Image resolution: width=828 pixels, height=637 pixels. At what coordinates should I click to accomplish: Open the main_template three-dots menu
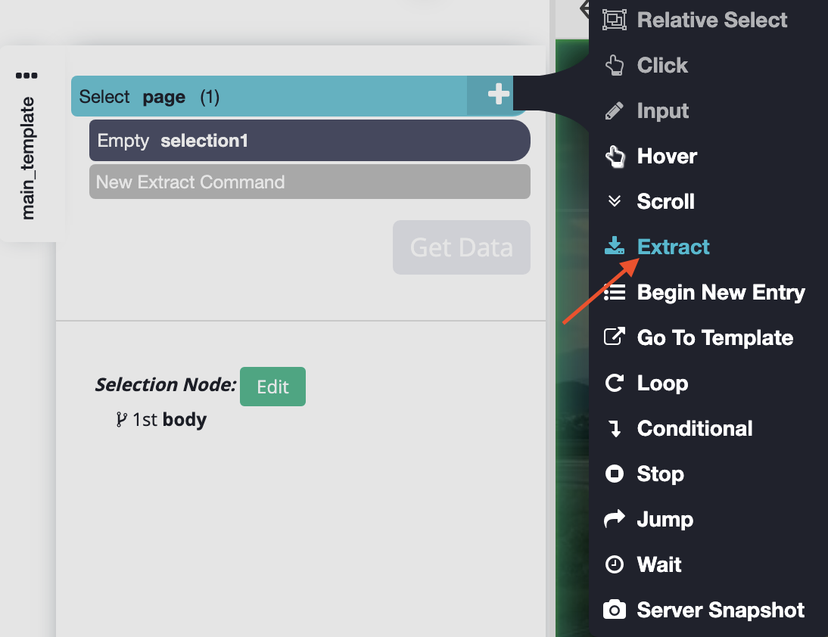(x=26, y=76)
